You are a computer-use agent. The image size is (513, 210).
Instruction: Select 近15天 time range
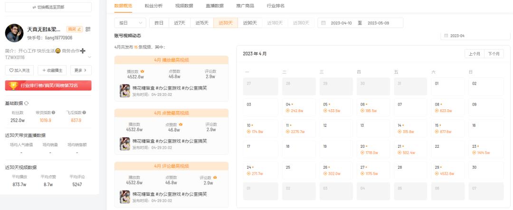coord(202,23)
